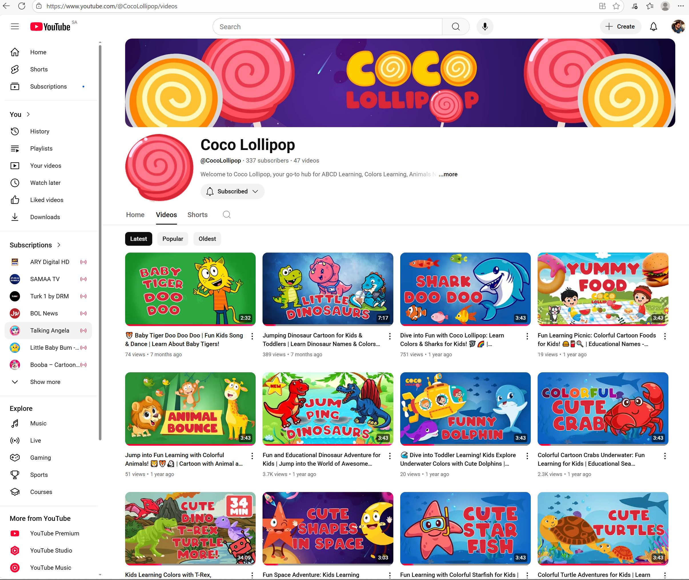
Task: Click the sidebar vertical scrollbar
Action: pos(100,242)
